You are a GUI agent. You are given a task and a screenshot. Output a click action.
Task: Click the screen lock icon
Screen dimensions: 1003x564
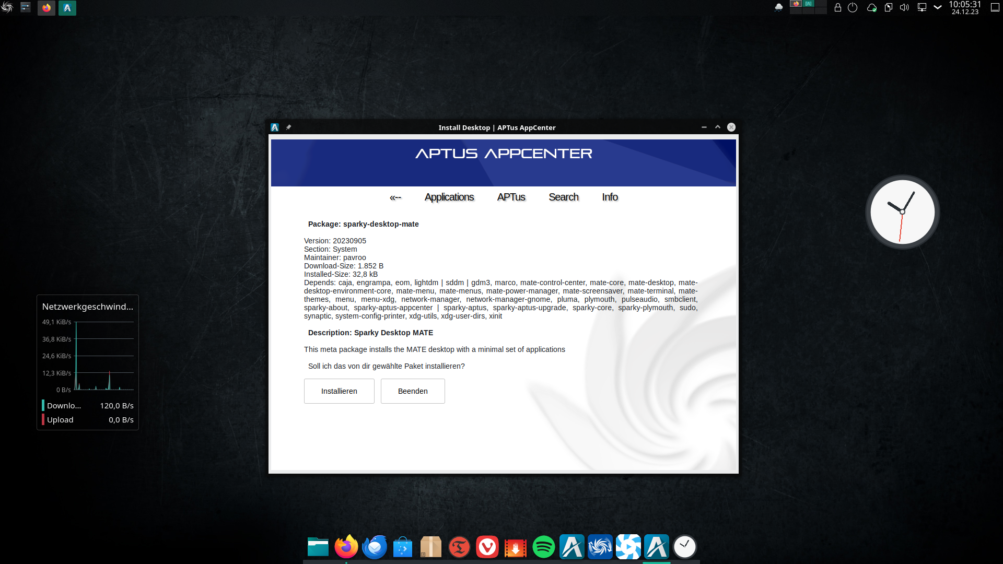[x=837, y=8]
